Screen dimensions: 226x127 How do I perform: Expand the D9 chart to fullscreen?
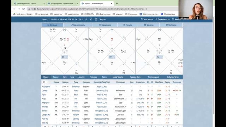112,30
